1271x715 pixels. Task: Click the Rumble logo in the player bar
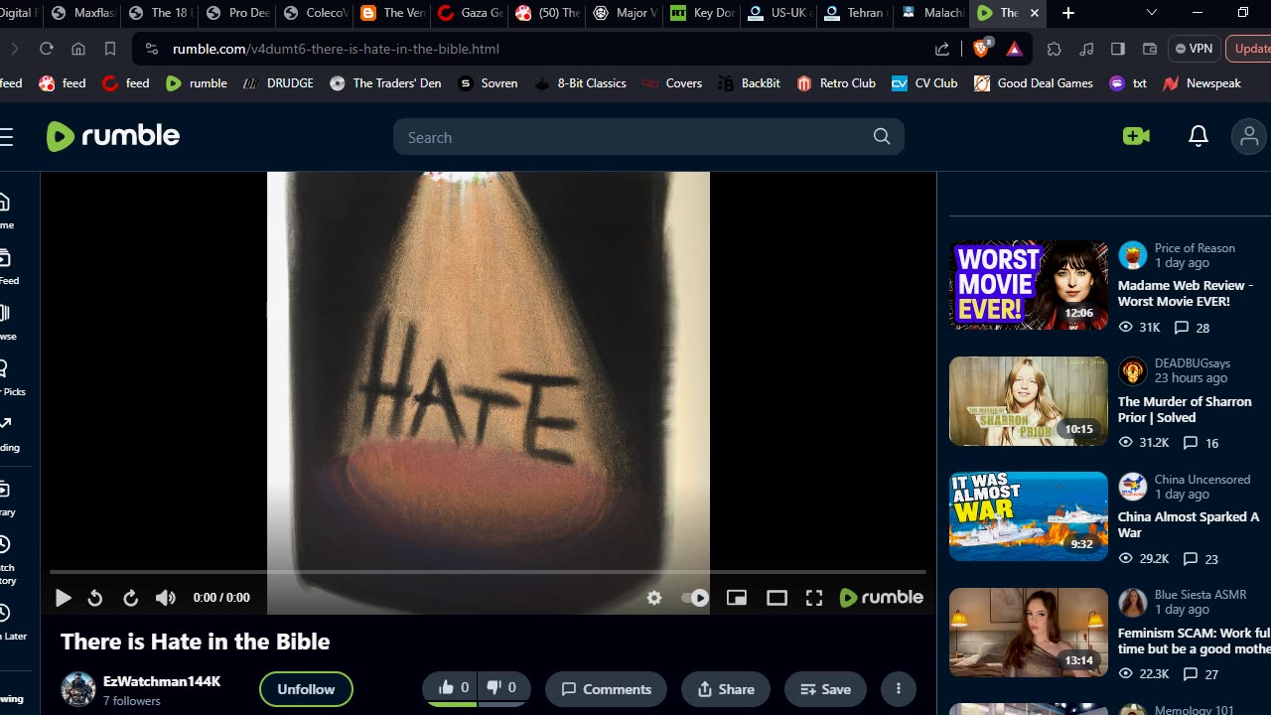pyautogui.click(x=882, y=597)
